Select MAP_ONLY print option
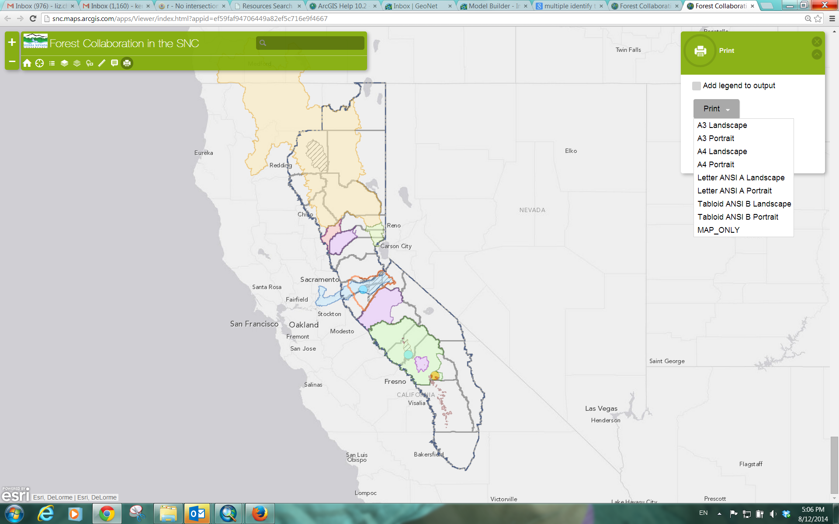This screenshot has width=839, height=524. point(718,230)
